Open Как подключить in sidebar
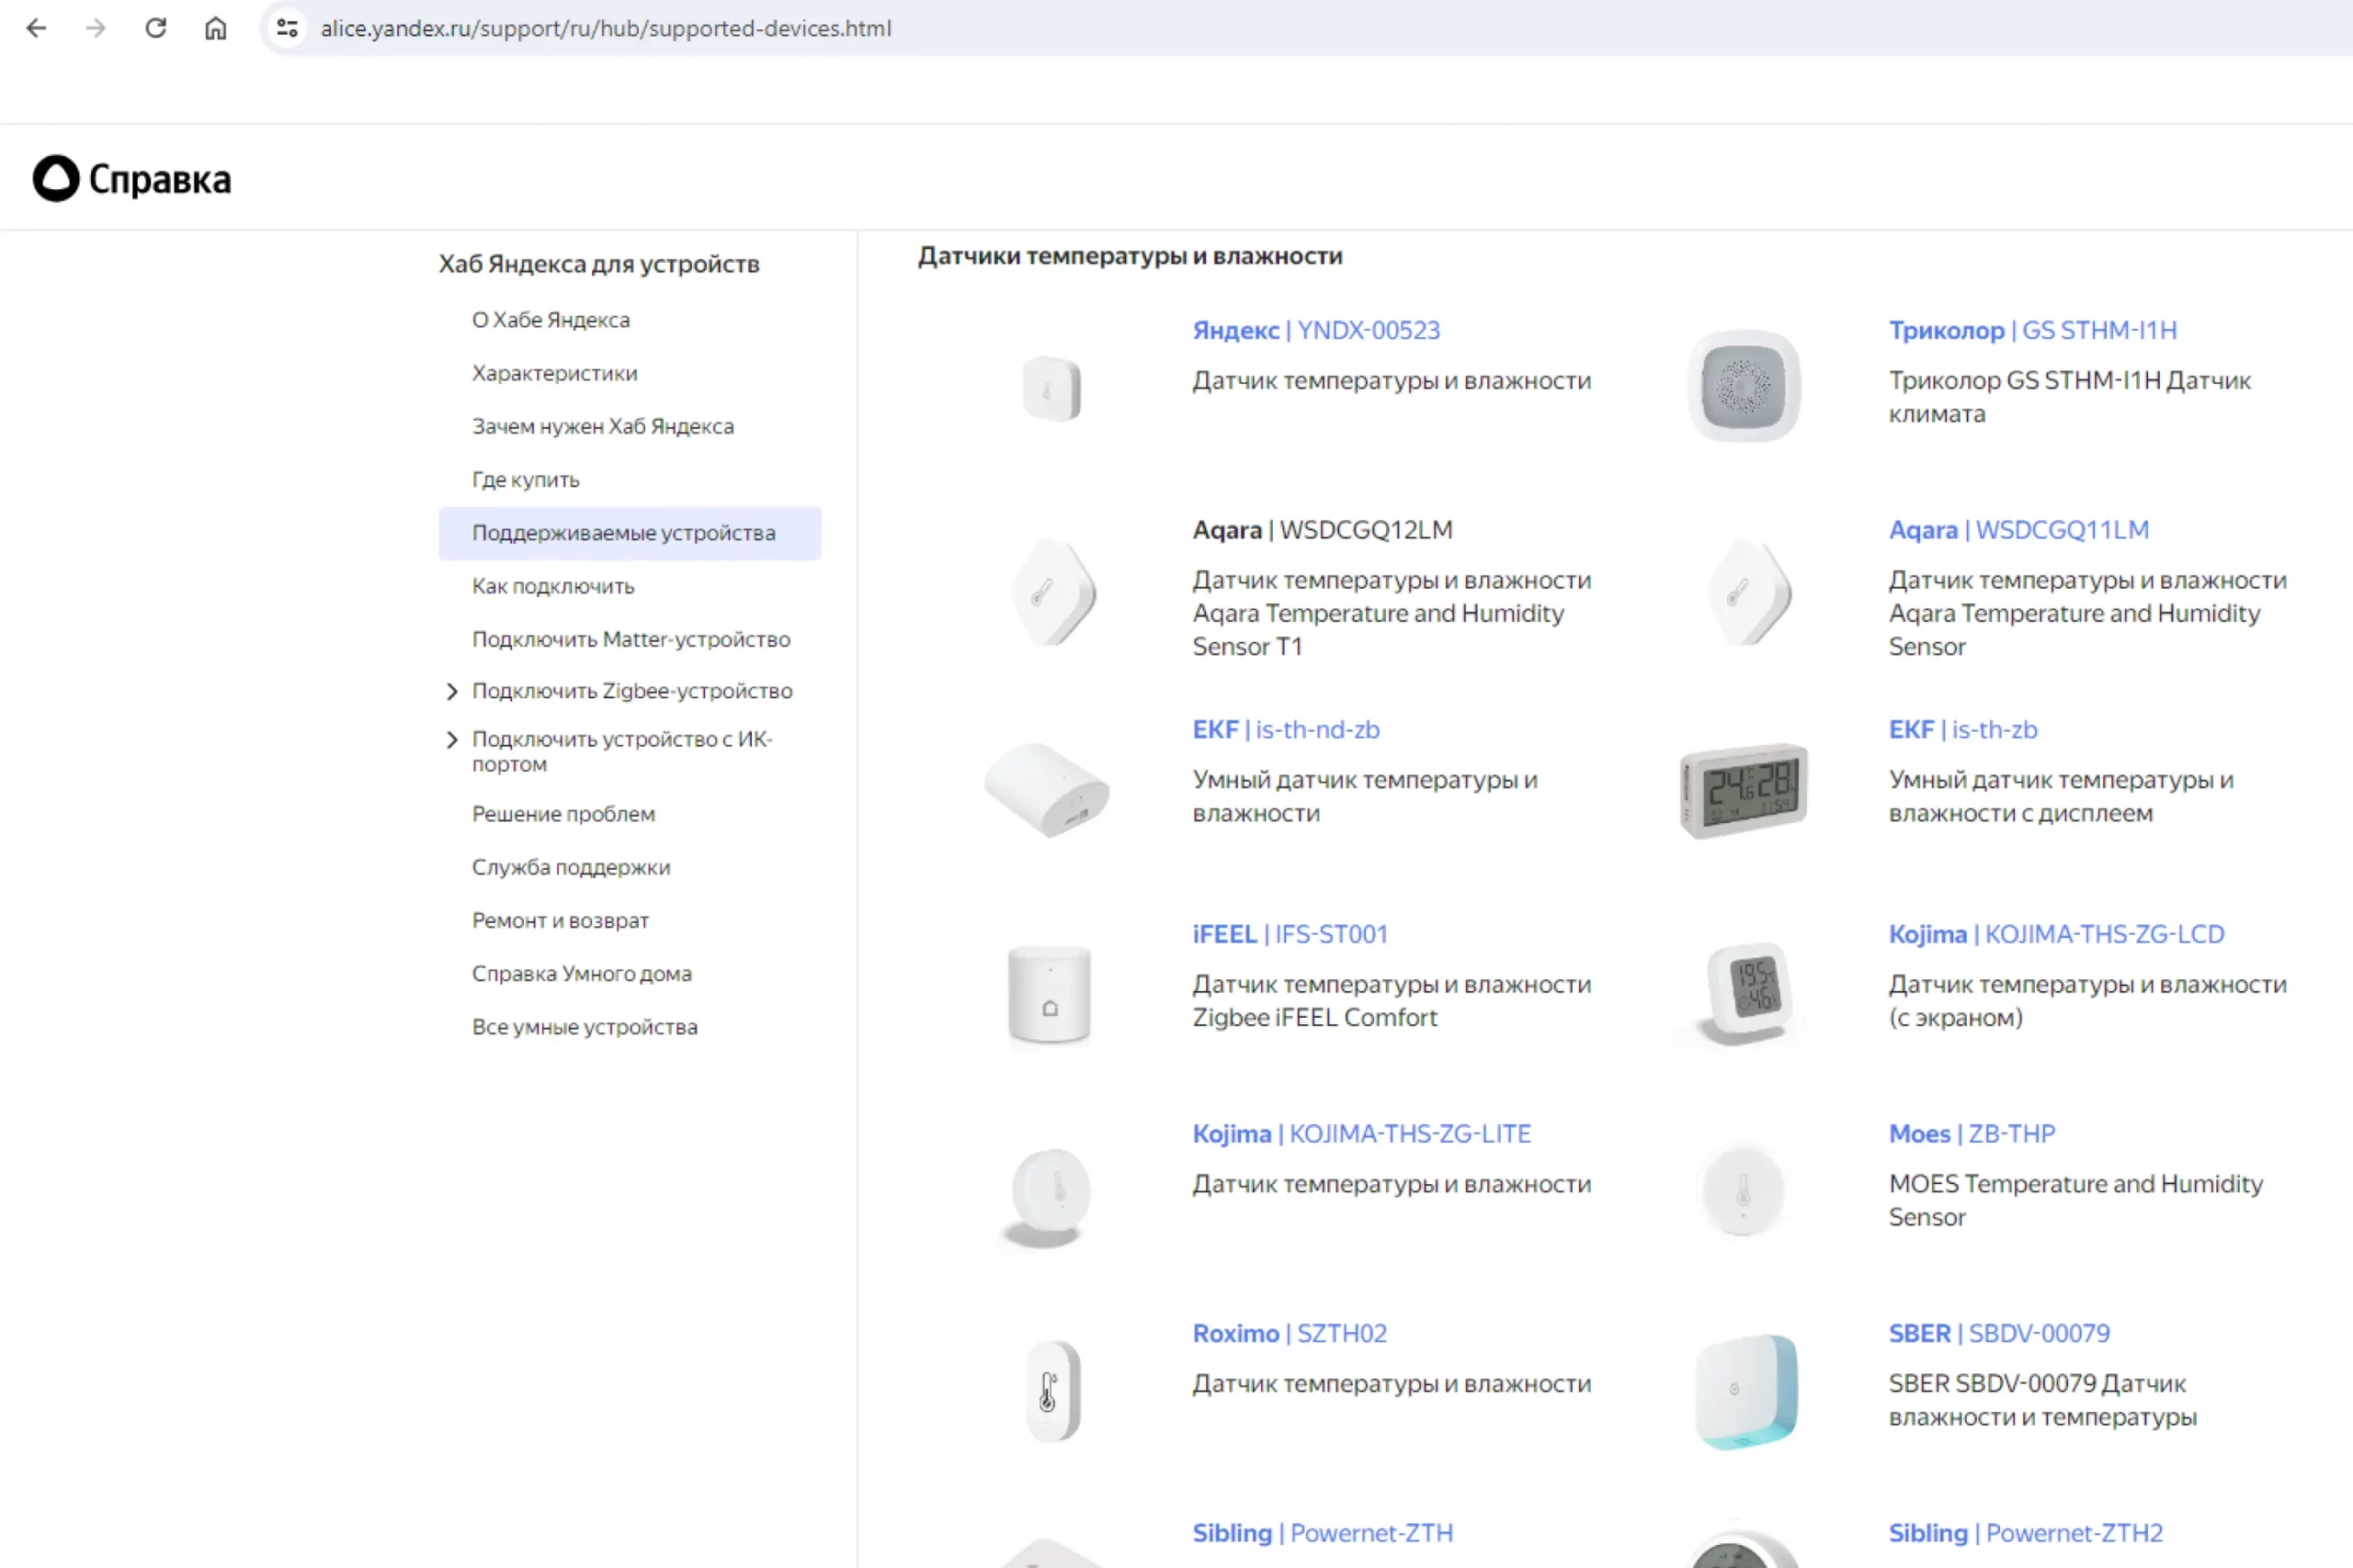 tap(553, 586)
